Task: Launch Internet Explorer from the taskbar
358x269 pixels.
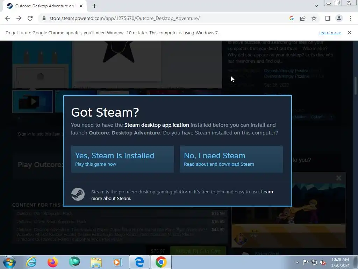Action: (31, 262)
